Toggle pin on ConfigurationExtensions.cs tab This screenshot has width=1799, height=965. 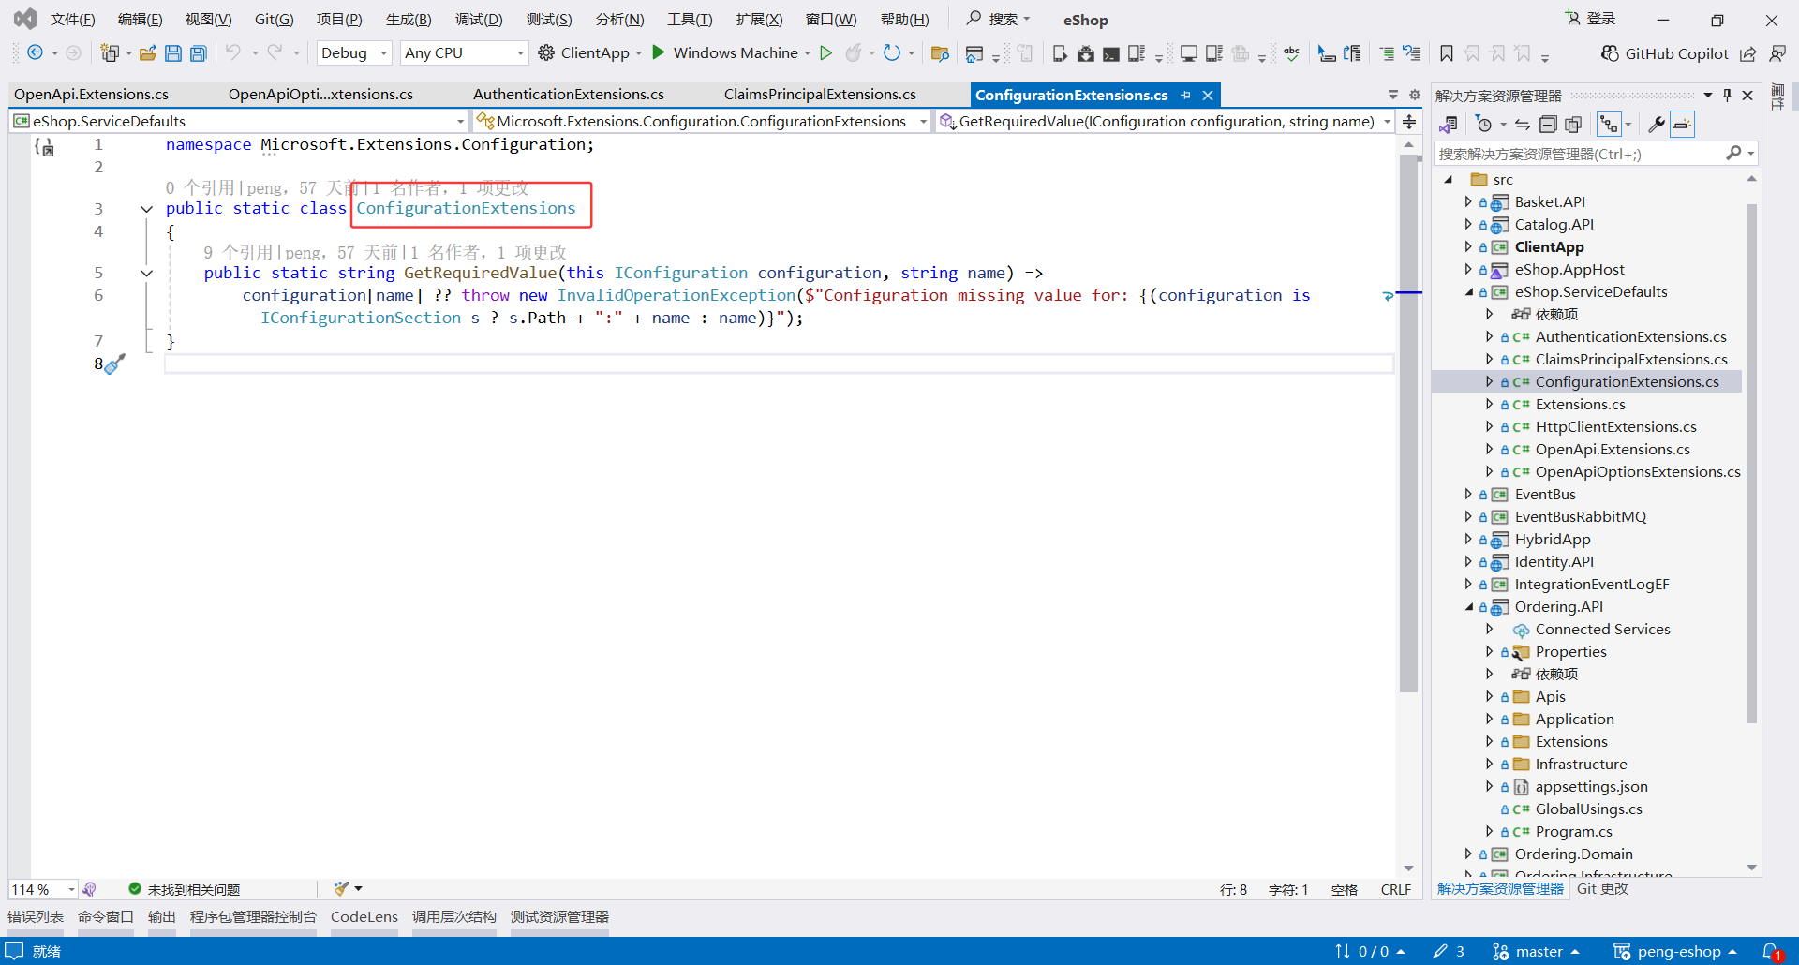coord(1186,95)
